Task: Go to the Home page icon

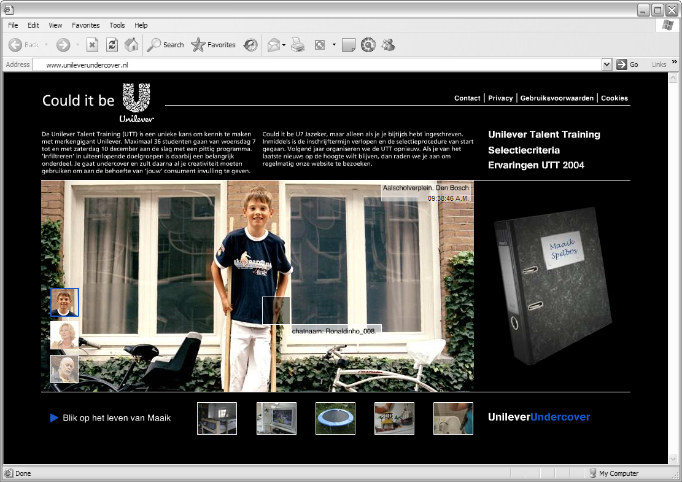Action: pos(131,45)
